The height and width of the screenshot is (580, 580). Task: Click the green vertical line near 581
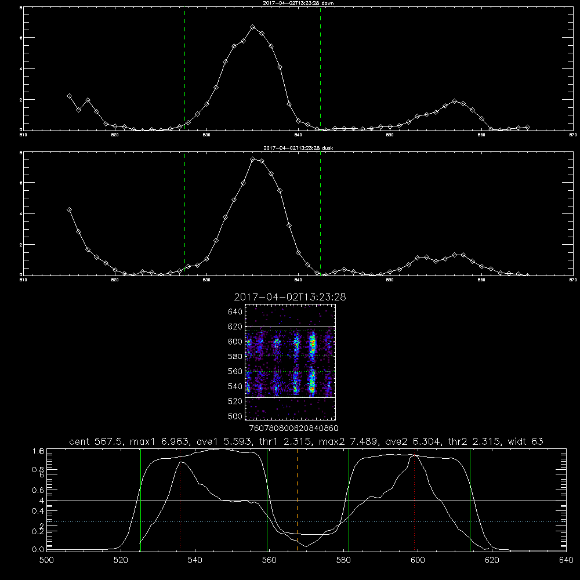coord(349,500)
